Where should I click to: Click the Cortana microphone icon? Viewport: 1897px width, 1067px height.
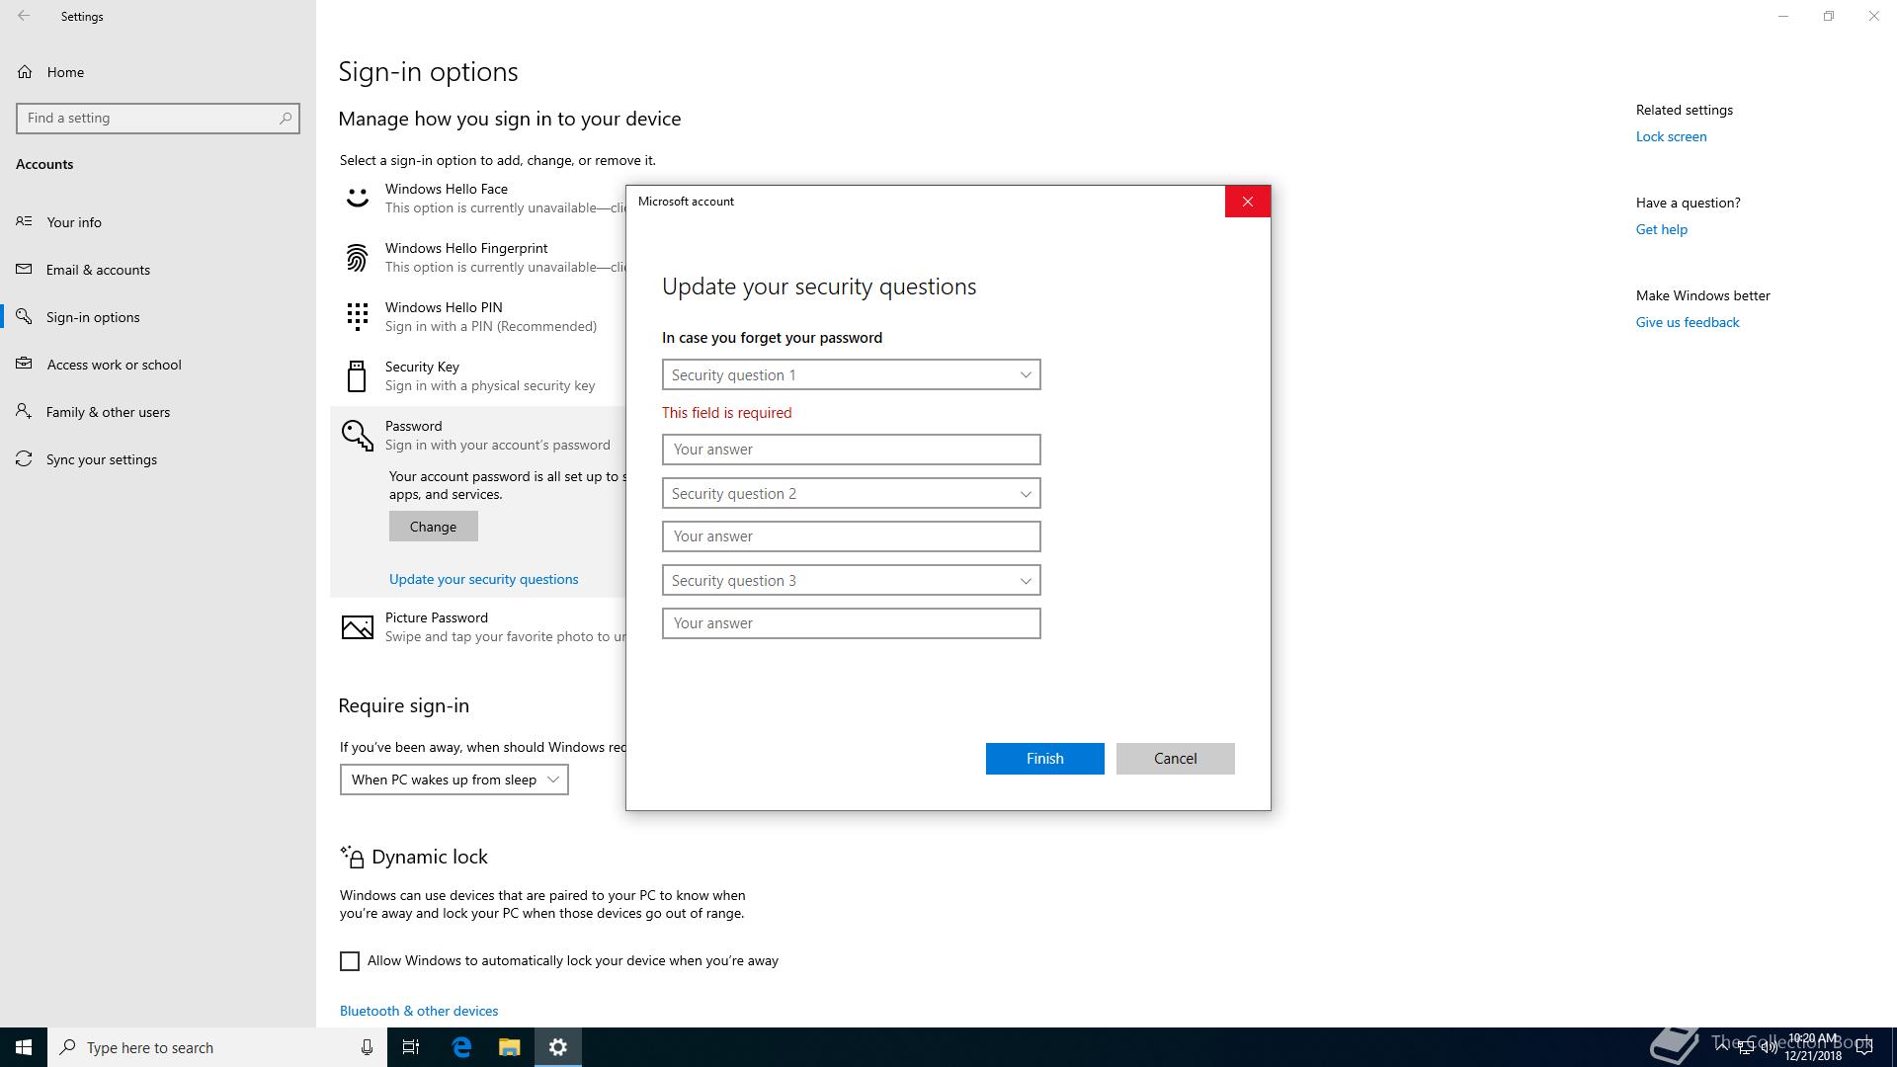(367, 1047)
